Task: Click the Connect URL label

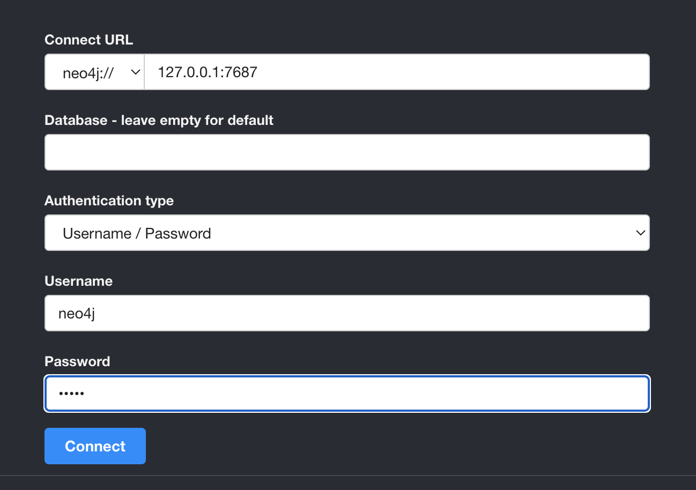Action: pyautogui.click(x=88, y=40)
